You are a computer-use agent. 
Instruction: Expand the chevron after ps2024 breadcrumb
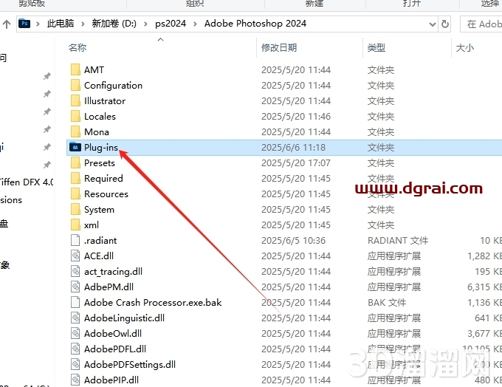(x=195, y=24)
